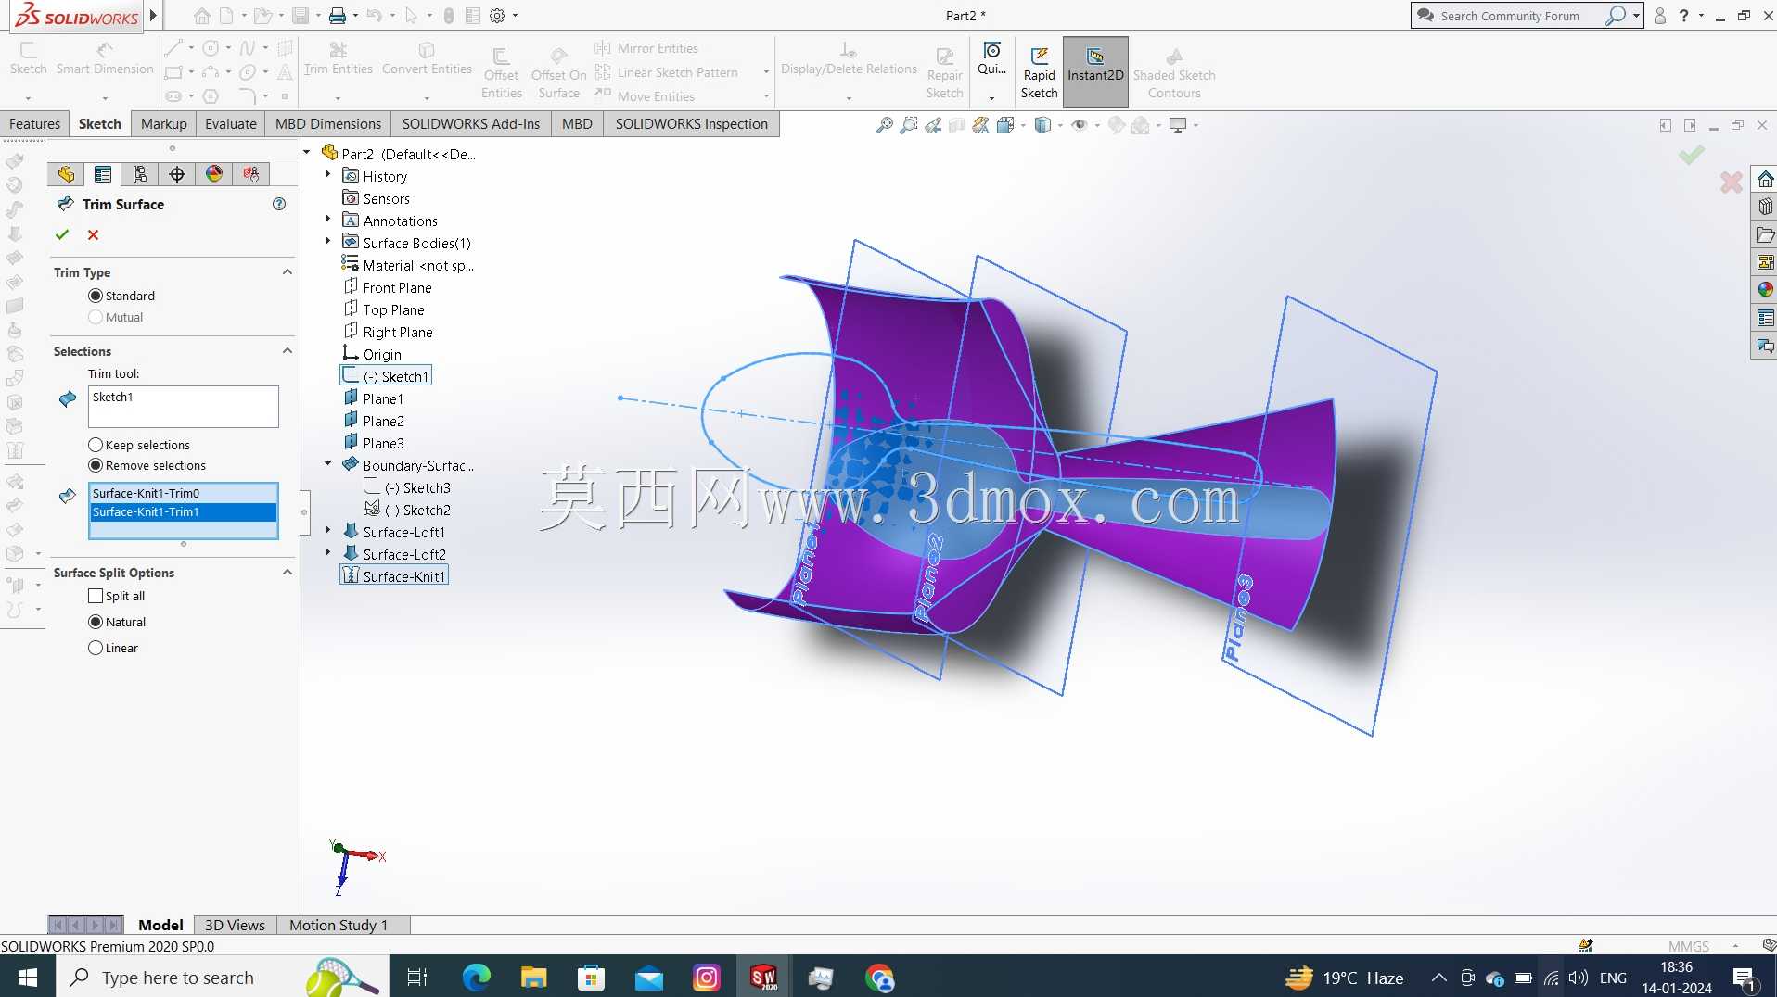Open the Design Library task pane icon
This screenshot has width=1777, height=997.
(x=1765, y=207)
